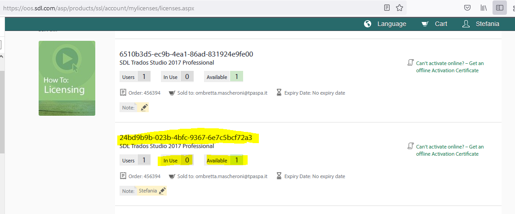Click certificate icon beside second offline Activation link
The height and width of the screenshot is (214, 515).
(411, 146)
